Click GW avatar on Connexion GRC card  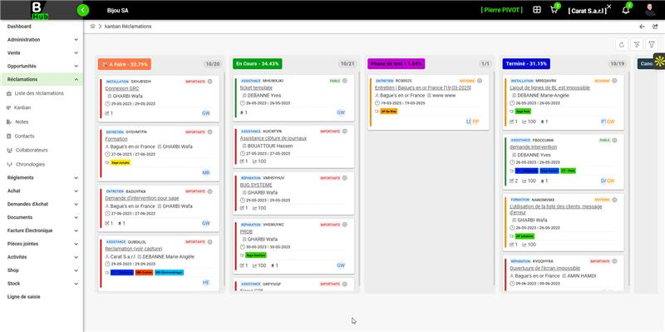point(205,113)
